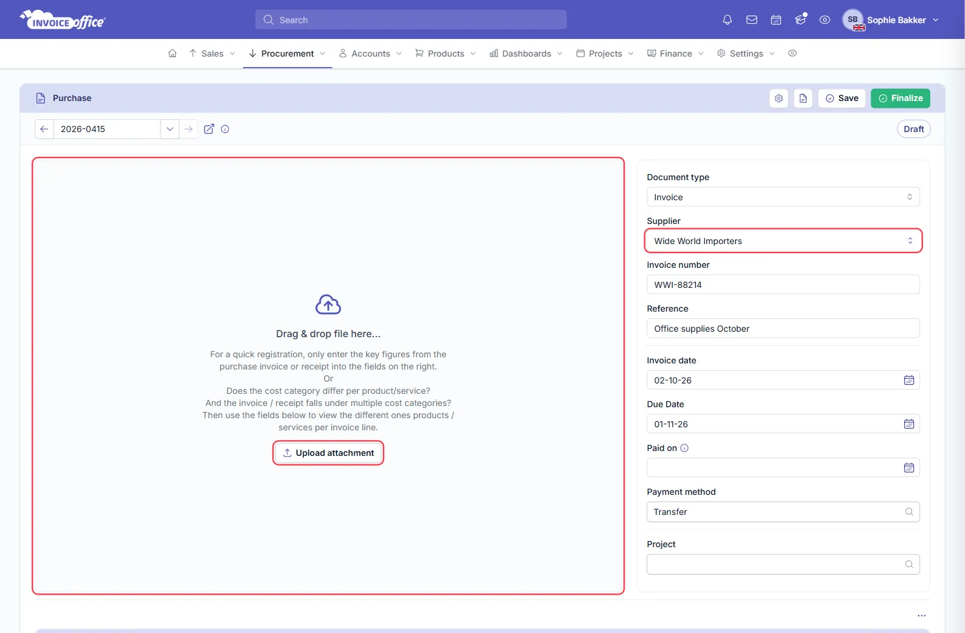Image resolution: width=965 pixels, height=633 pixels.
Task: Open the Products menu
Action: (445, 54)
